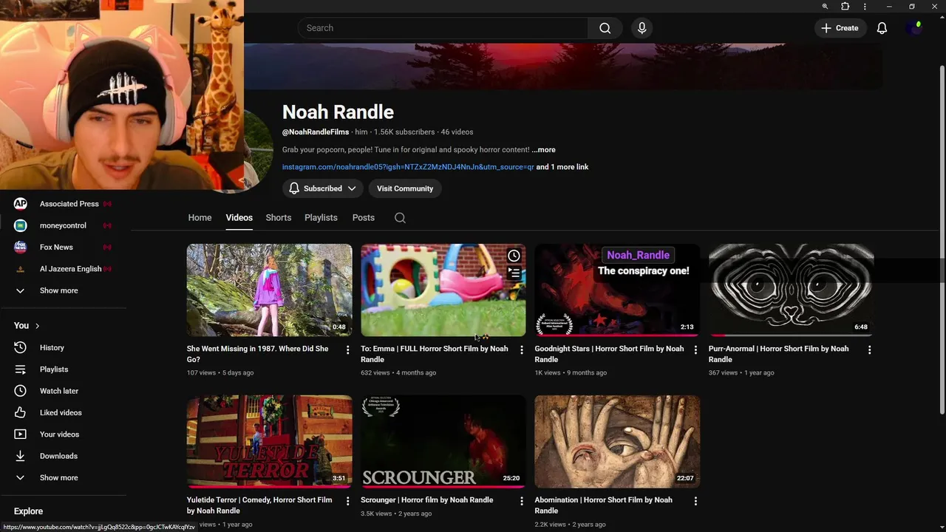The image size is (946, 532).
Task: Open options for Yuletide Terror video
Action: [347, 501]
